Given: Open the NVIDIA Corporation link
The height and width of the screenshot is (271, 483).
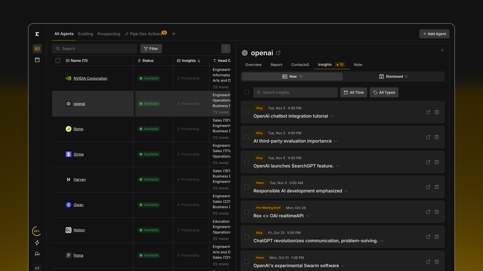Looking at the screenshot, I should (90, 78).
